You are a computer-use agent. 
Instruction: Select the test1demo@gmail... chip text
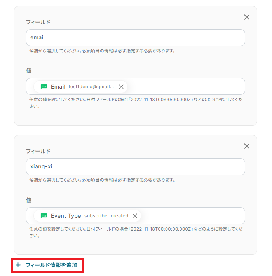coord(91,87)
